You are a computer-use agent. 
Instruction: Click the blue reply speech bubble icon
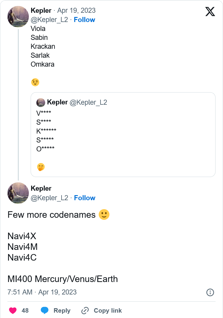pyautogui.click(x=45, y=311)
